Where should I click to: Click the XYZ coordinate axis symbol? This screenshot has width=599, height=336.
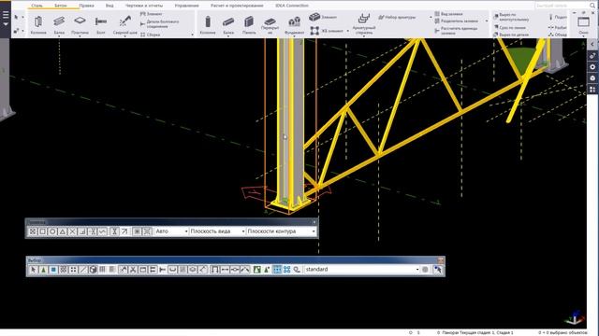[575, 317]
